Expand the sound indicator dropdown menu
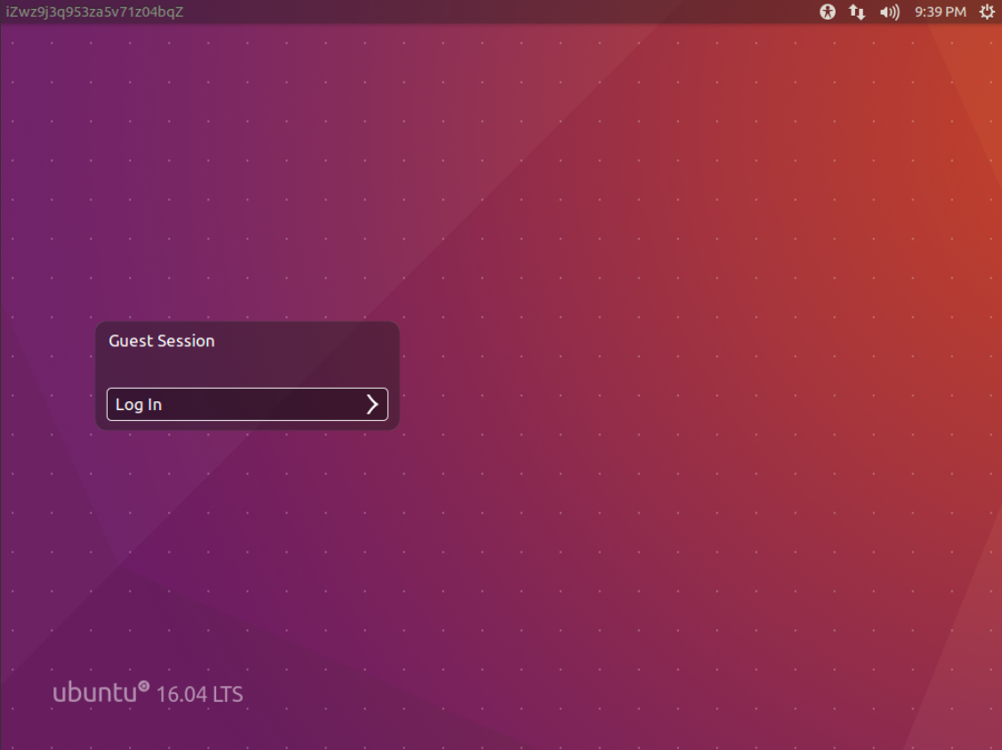 [x=889, y=12]
